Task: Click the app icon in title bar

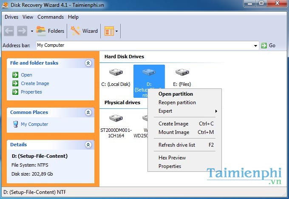Action: click(5, 5)
